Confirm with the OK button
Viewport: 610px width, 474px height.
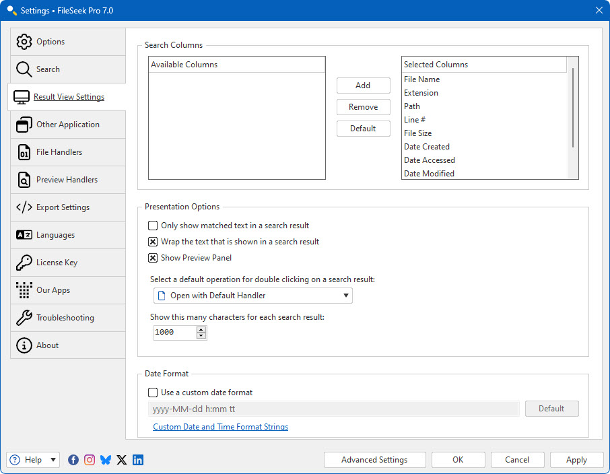pos(458,460)
